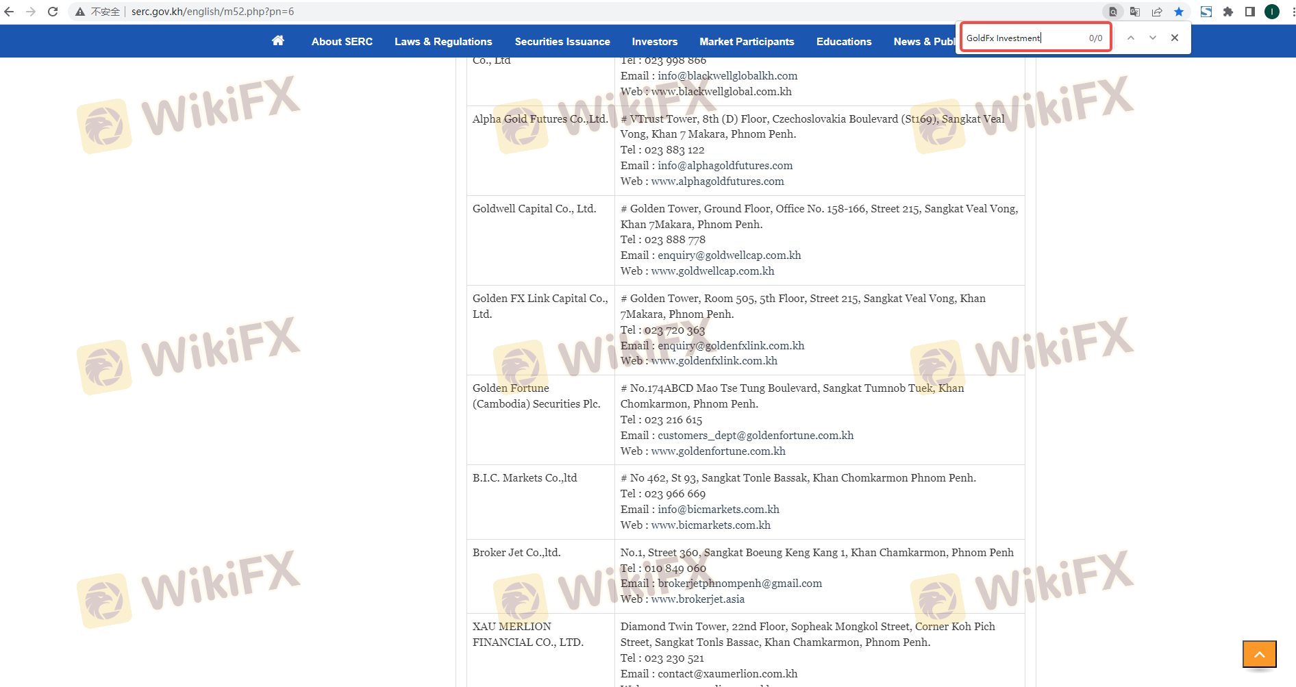Click the orange scroll-to-top button
Screen dimensions: 1296x687
[x=1259, y=654]
